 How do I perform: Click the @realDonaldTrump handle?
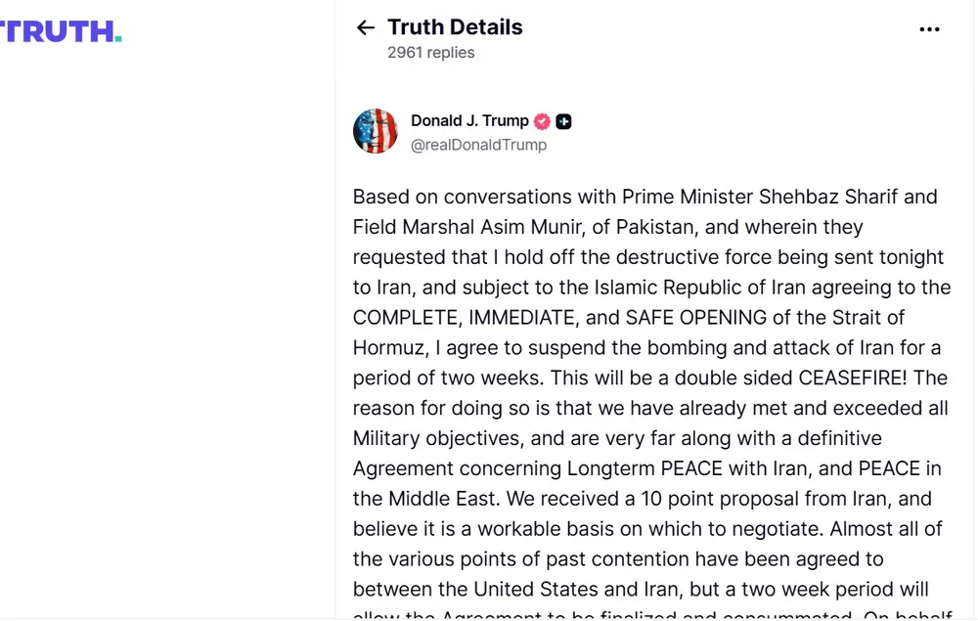pos(478,145)
